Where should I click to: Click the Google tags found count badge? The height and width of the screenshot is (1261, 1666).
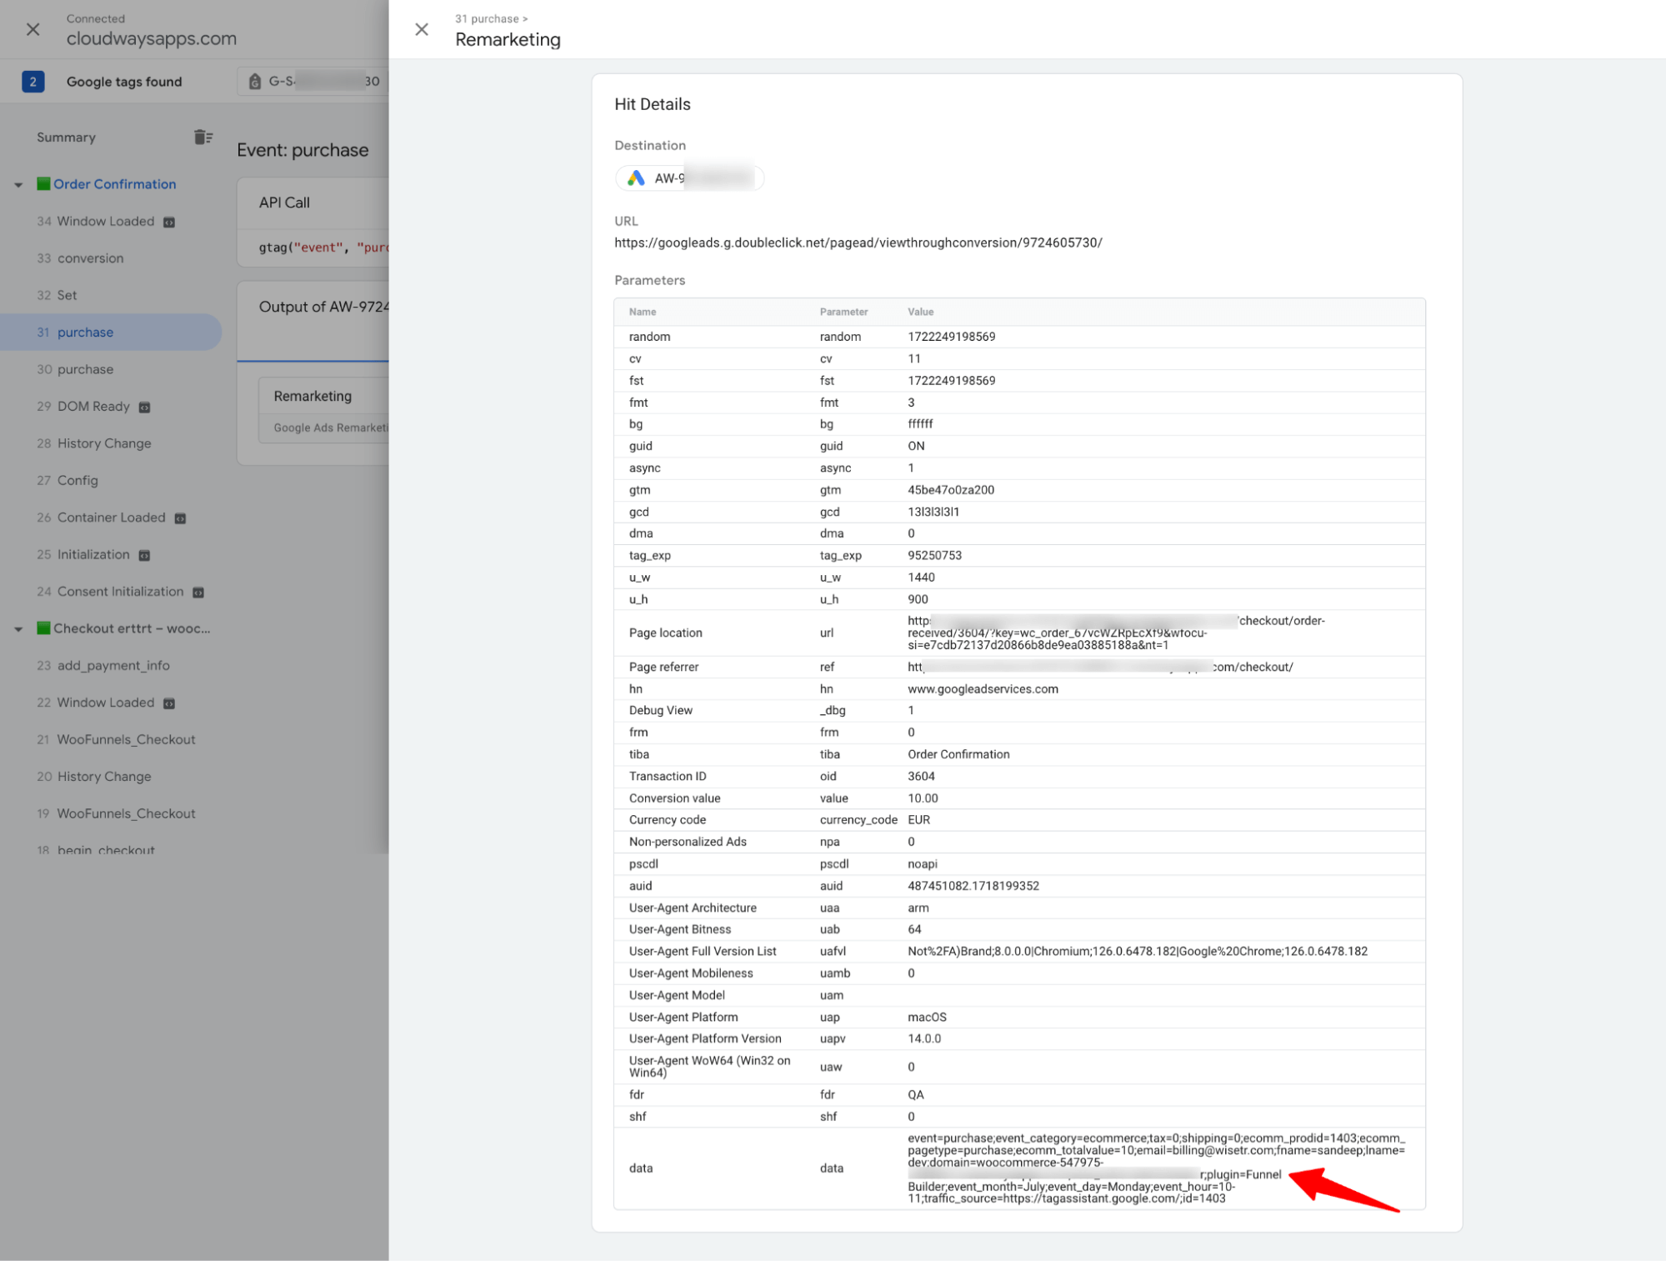point(33,82)
